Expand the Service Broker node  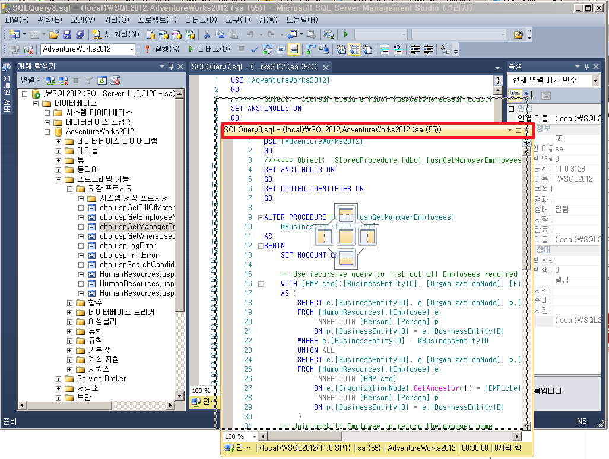coord(58,379)
